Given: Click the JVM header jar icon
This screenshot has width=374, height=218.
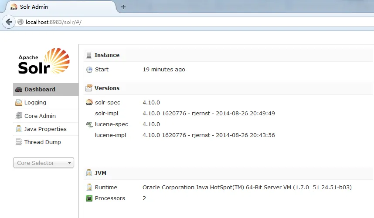Looking at the screenshot, I should [x=89, y=173].
